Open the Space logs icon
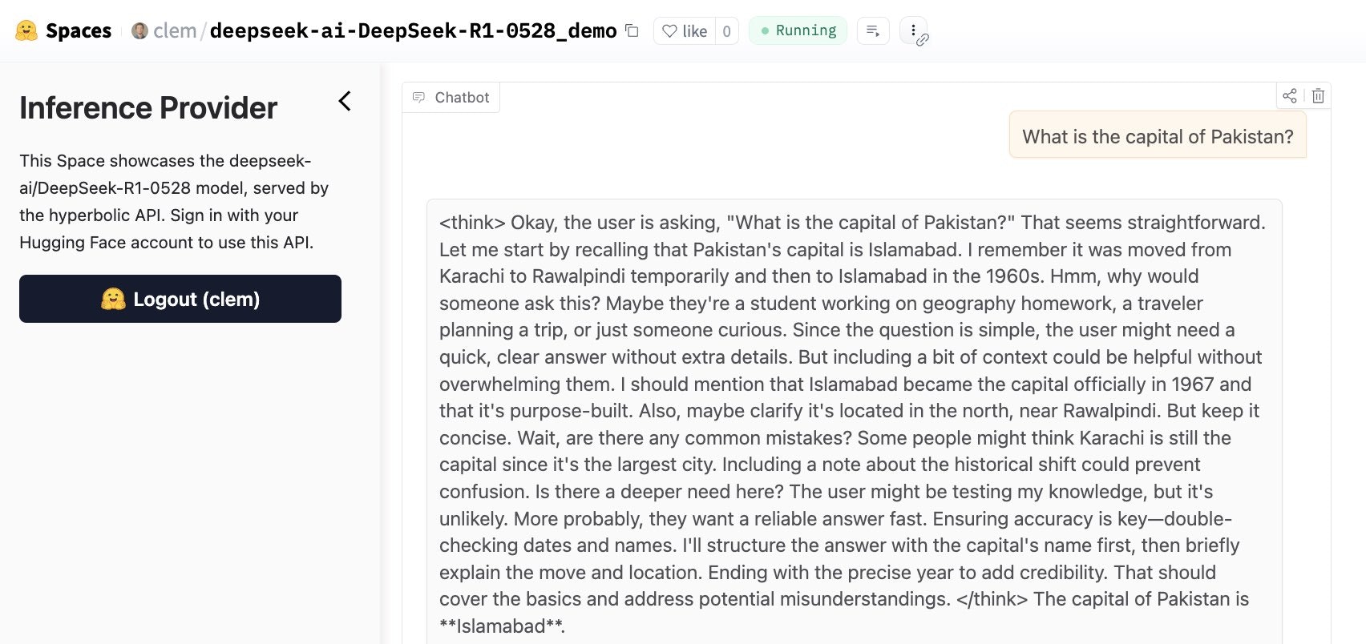The height and width of the screenshot is (644, 1366). [873, 31]
